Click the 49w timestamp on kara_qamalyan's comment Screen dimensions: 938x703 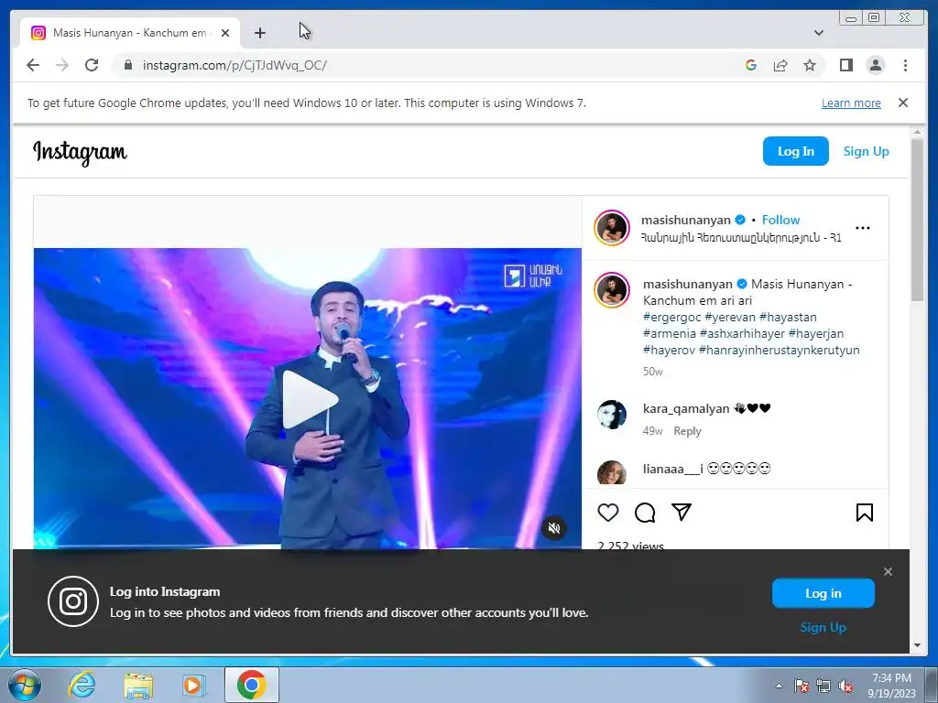coord(652,431)
